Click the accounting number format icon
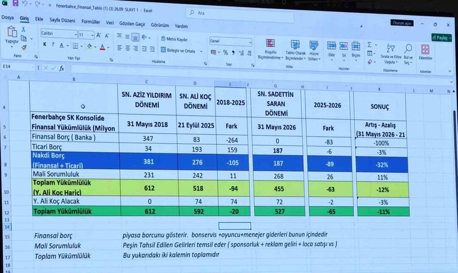The image size is (458, 273). (213, 52)
